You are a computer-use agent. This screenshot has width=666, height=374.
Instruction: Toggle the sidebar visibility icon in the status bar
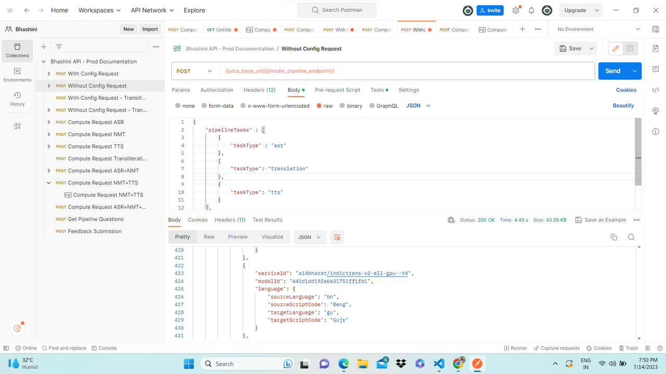point(6,348)
